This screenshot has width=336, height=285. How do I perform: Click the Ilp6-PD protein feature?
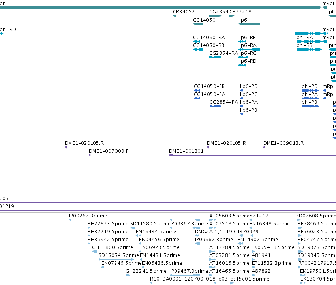(242, 90)
